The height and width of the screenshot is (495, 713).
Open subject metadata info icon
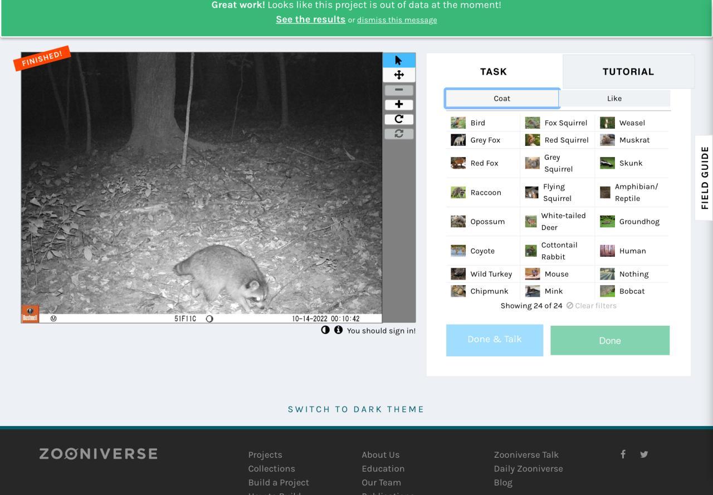338,330
